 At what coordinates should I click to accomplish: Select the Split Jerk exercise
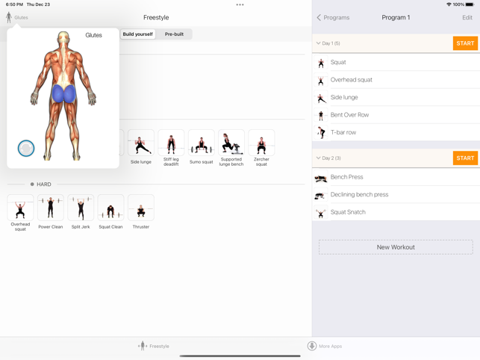(81, 208)
